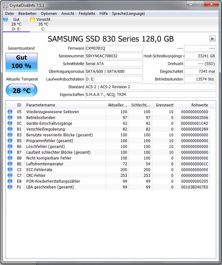Click the Aktueller... column header

pos(117,105)
